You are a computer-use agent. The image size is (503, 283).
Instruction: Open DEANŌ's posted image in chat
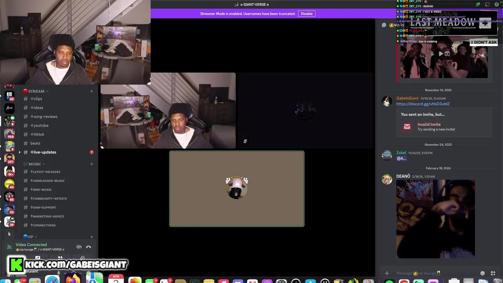click(435, 219)
